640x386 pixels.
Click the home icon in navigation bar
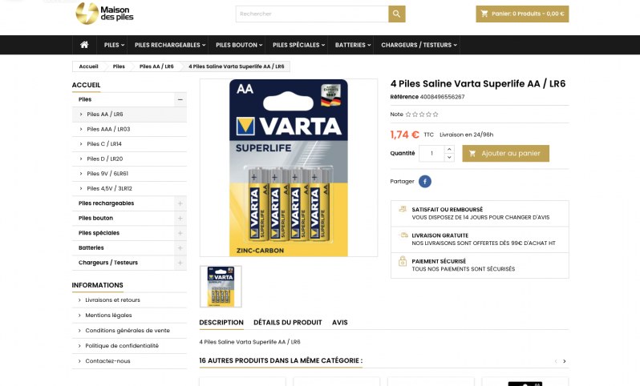coord(84,45)
